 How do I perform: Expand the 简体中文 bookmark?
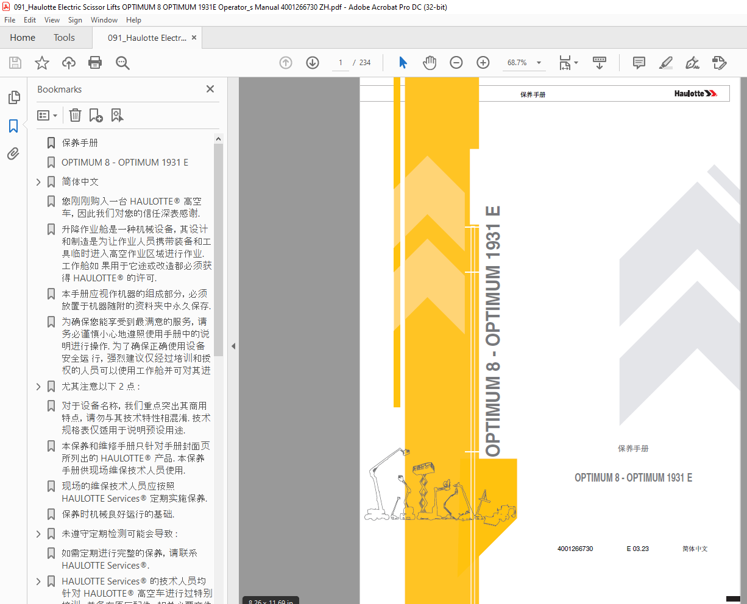[x=38, y=182]
